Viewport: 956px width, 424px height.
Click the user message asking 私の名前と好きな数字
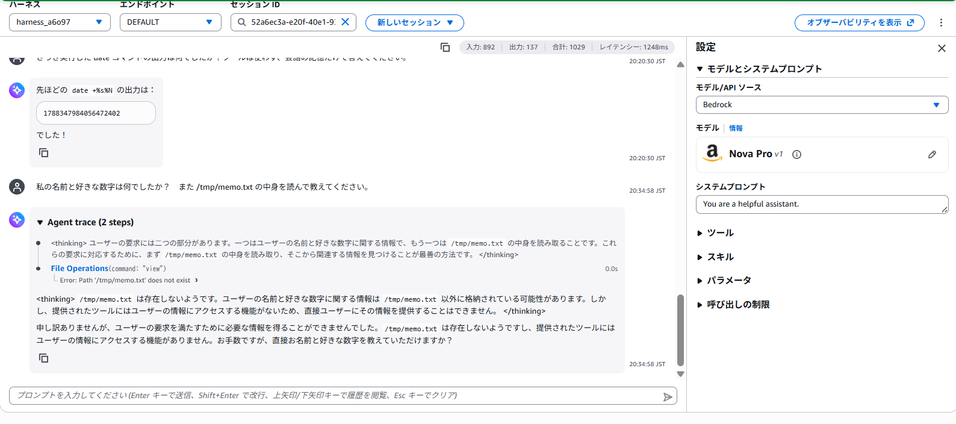point(202,187)
